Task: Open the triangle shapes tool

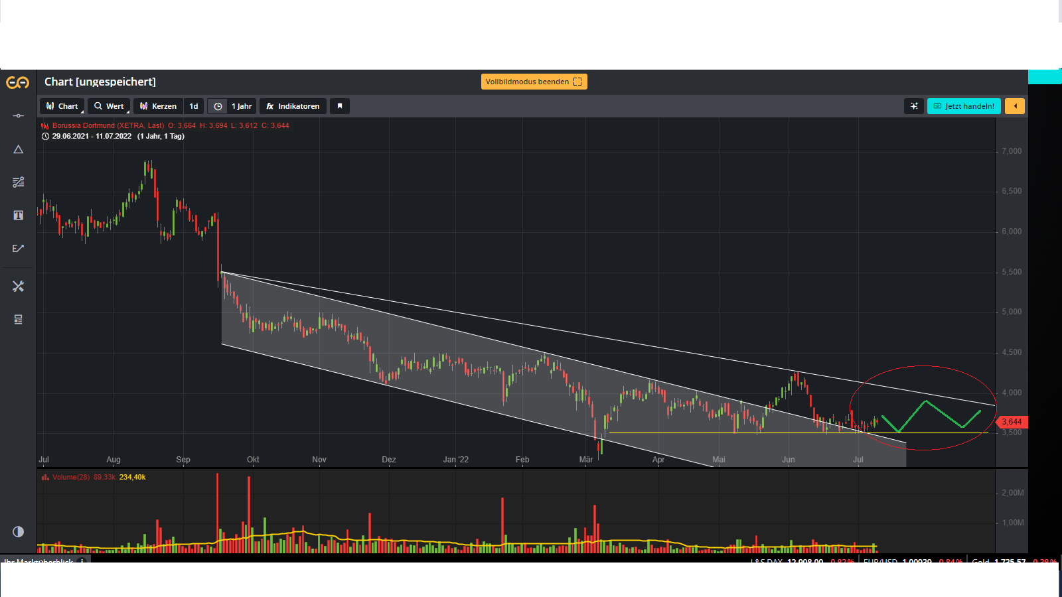Action: coord(19,149)
